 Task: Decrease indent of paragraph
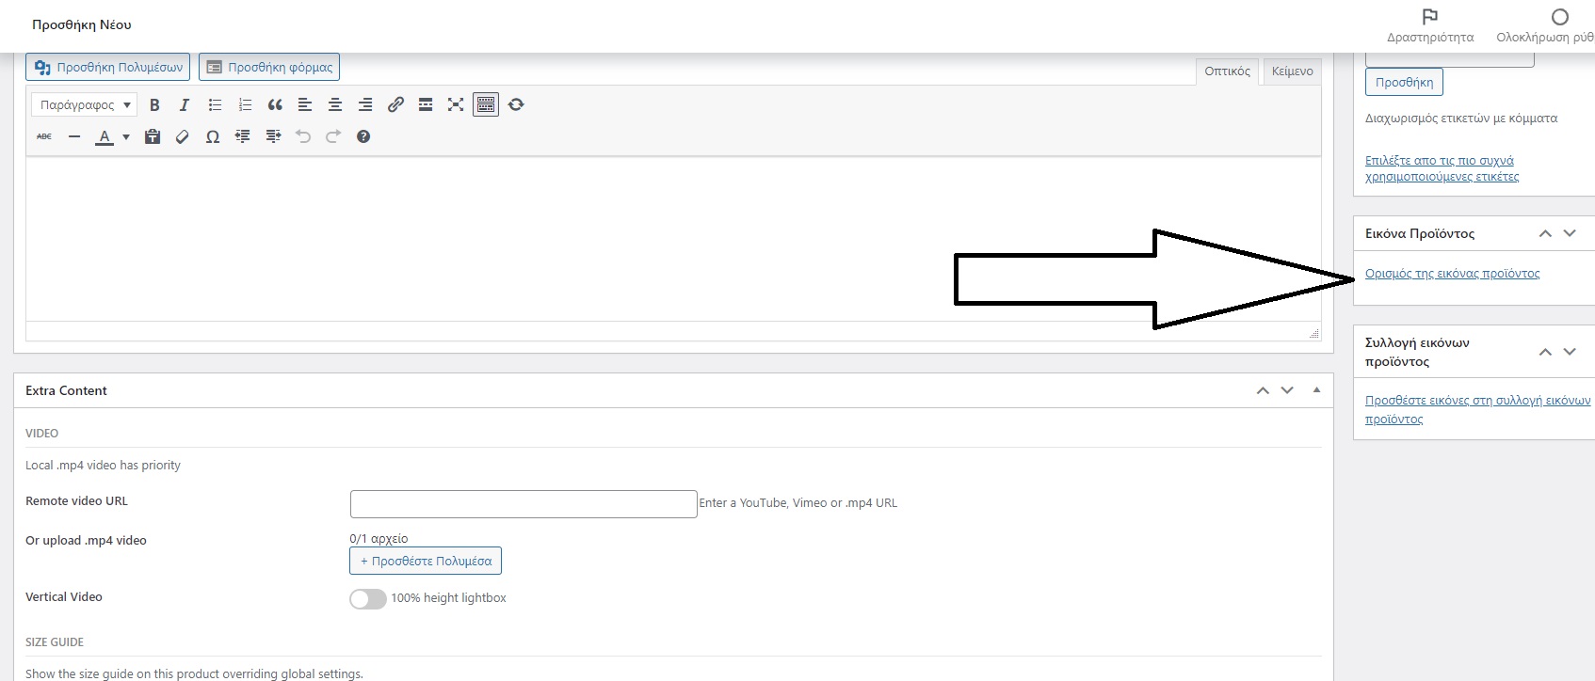tap(243, 136)
